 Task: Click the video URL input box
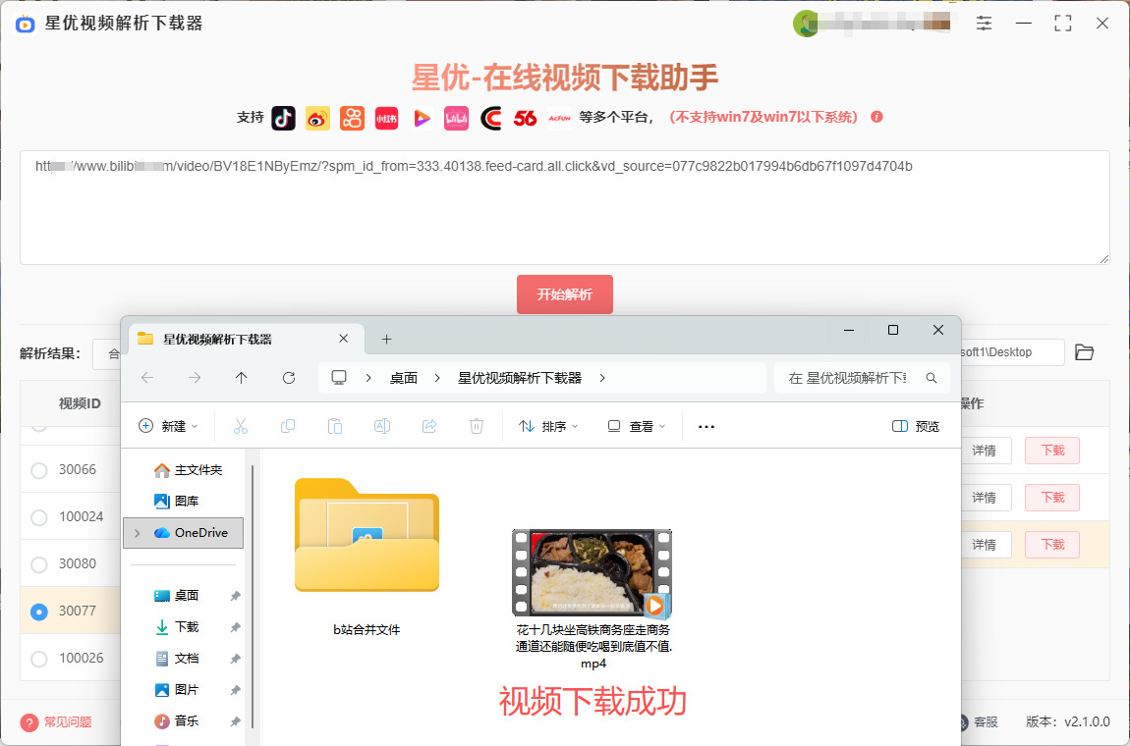coord(564,207)
